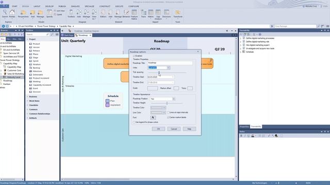Open the Editors icon in Element group
This screenshot has height=185, width=330.
(103, 14)
